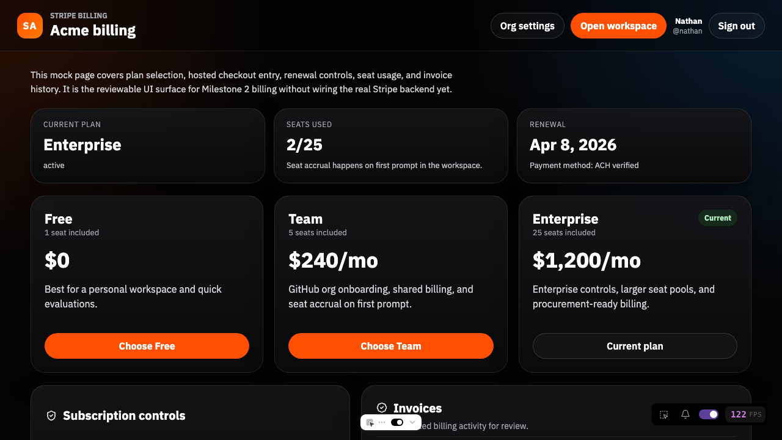Click the Acme billing page title

93,31
